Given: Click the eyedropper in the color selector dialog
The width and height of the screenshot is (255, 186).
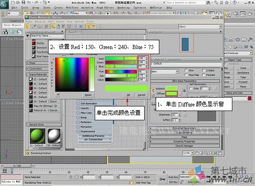Looking at the screenshot, I should point(58,95).
